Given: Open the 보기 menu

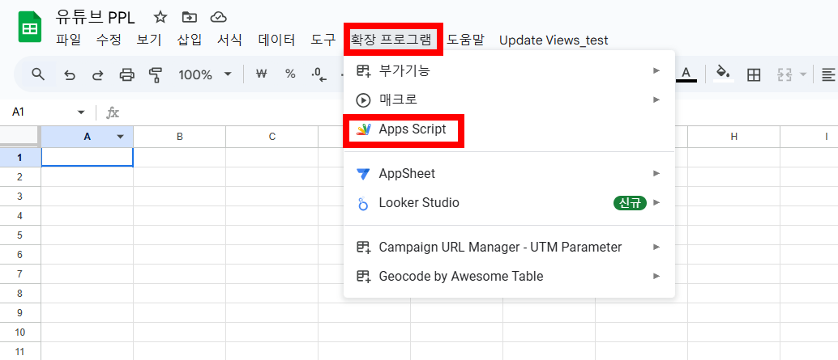Looking at the screenshot, I should (x=149, y=40).
